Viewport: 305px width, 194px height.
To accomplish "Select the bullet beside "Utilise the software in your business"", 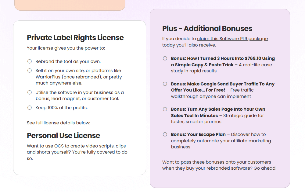I will tap(30, 92).
